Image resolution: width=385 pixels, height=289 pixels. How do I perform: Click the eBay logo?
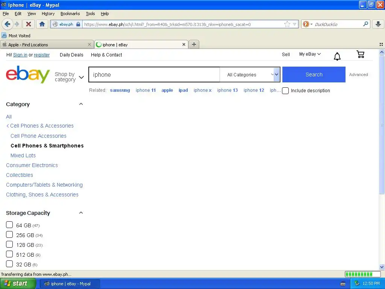[28, 75]
